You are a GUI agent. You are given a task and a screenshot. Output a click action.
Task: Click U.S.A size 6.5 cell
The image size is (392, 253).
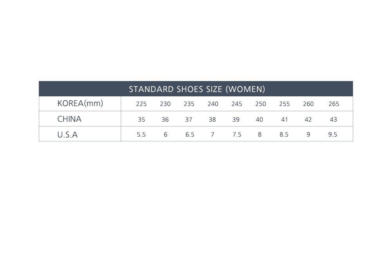coord(190,135)
